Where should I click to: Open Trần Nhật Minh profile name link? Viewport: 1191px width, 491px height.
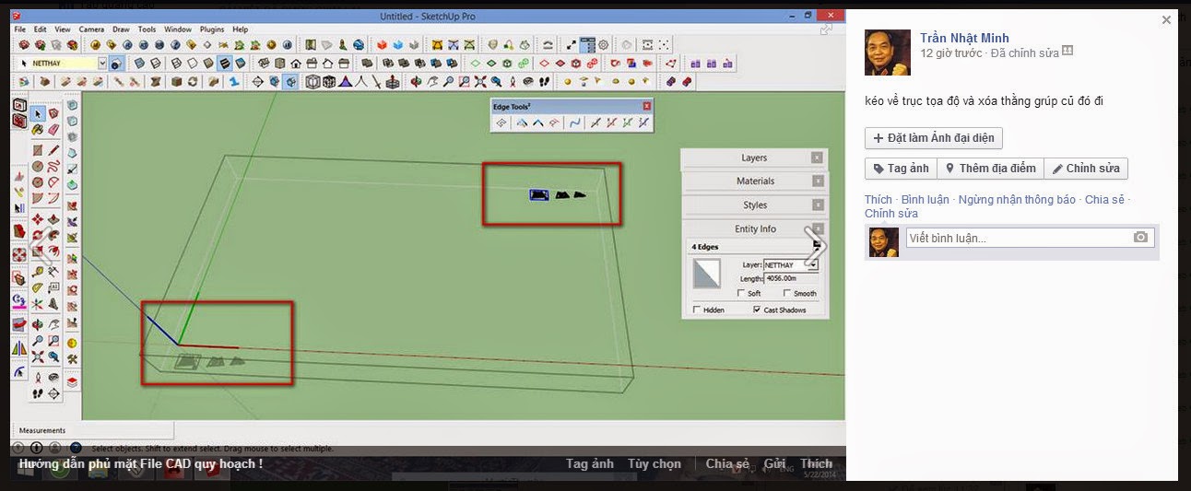pyautogui.click(x=964, y=38)
